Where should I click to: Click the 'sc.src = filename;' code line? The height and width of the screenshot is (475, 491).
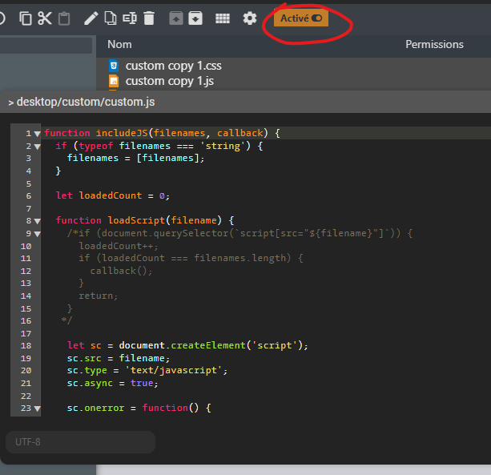click(x=119, y=358)
